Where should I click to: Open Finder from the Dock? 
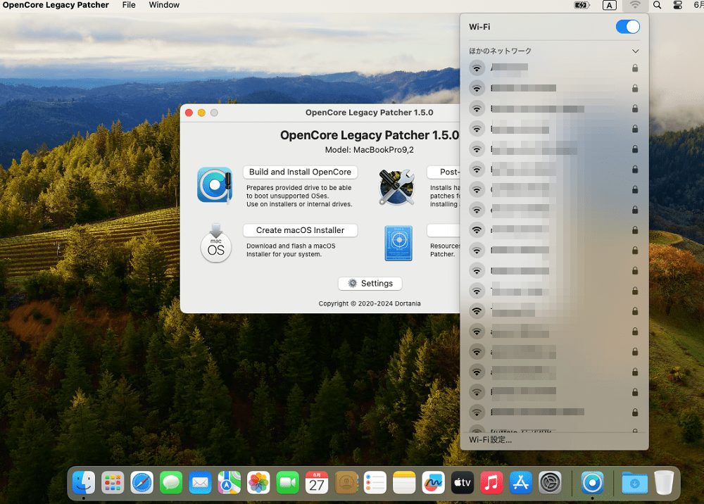84,482
